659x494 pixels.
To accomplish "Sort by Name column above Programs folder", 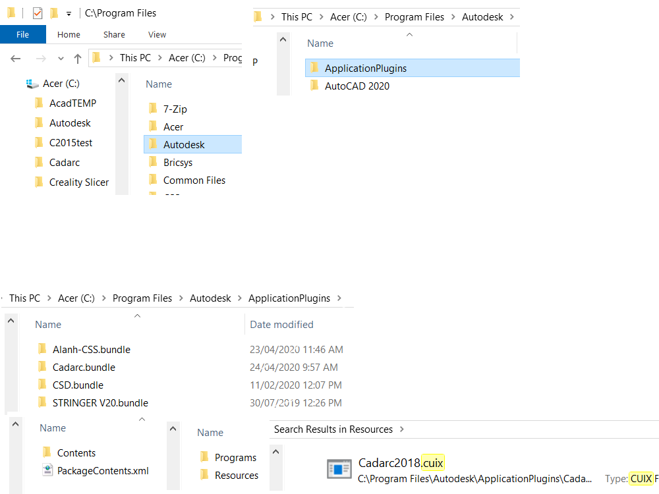I will tap(210, 432).
